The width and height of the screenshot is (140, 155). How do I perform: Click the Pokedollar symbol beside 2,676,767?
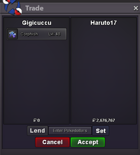click(94, 120)
